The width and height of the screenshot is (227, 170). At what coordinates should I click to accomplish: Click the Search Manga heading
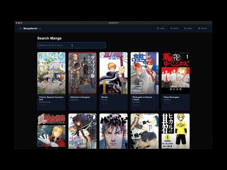(49, 38)
